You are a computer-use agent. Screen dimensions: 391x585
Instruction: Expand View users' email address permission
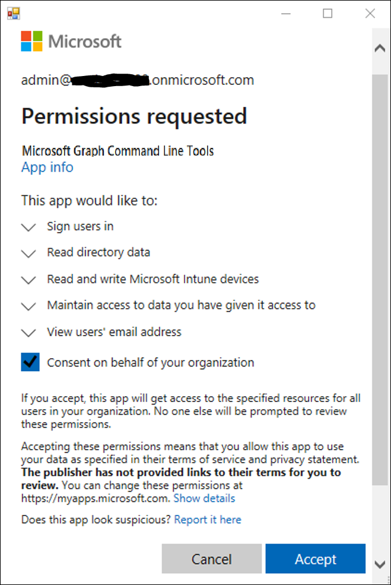(x=28, y=333)
